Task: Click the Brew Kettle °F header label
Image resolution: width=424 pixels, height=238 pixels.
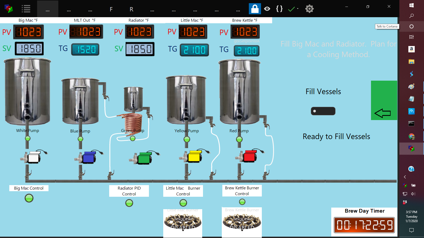Action: 245,20
